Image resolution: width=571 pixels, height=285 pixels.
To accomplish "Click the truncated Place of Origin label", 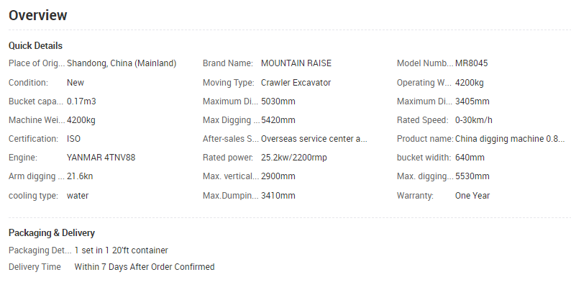I will coord(37,63).
